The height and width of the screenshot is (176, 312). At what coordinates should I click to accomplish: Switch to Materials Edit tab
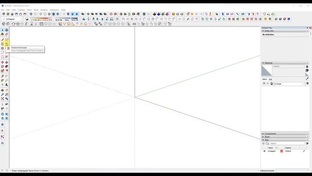[271, 79]
